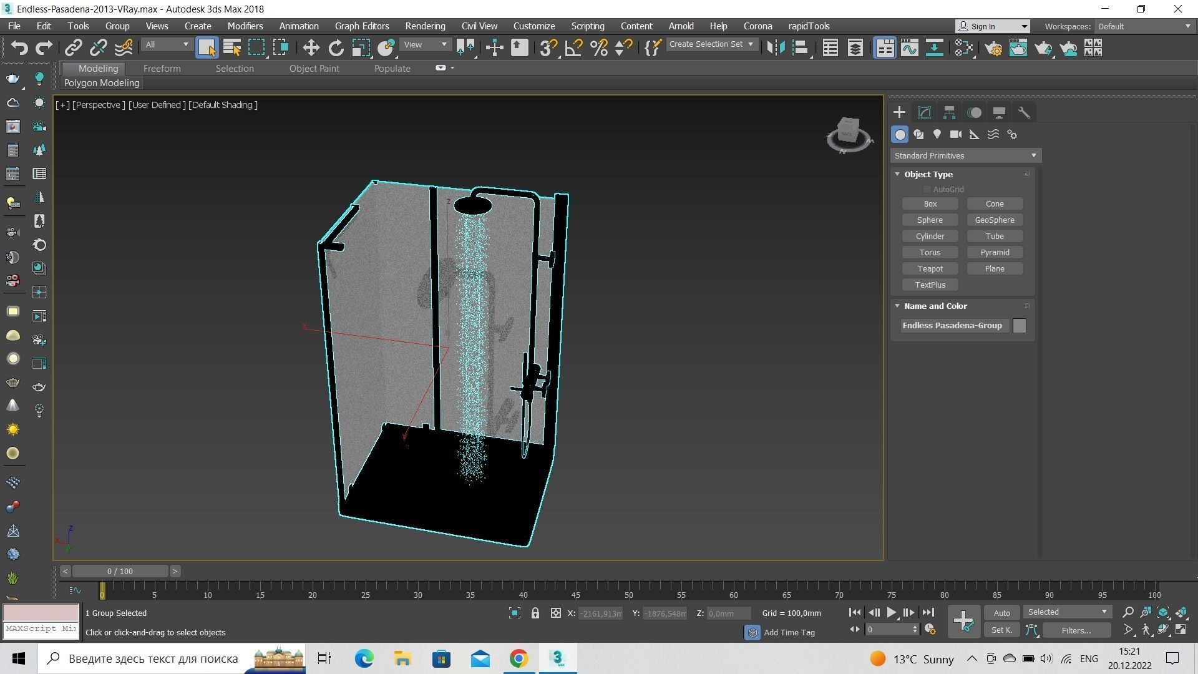This screenshot has width=1198, height=674.
Task: Select the Lights creation category icon
Action: click(x=937, y=134)
